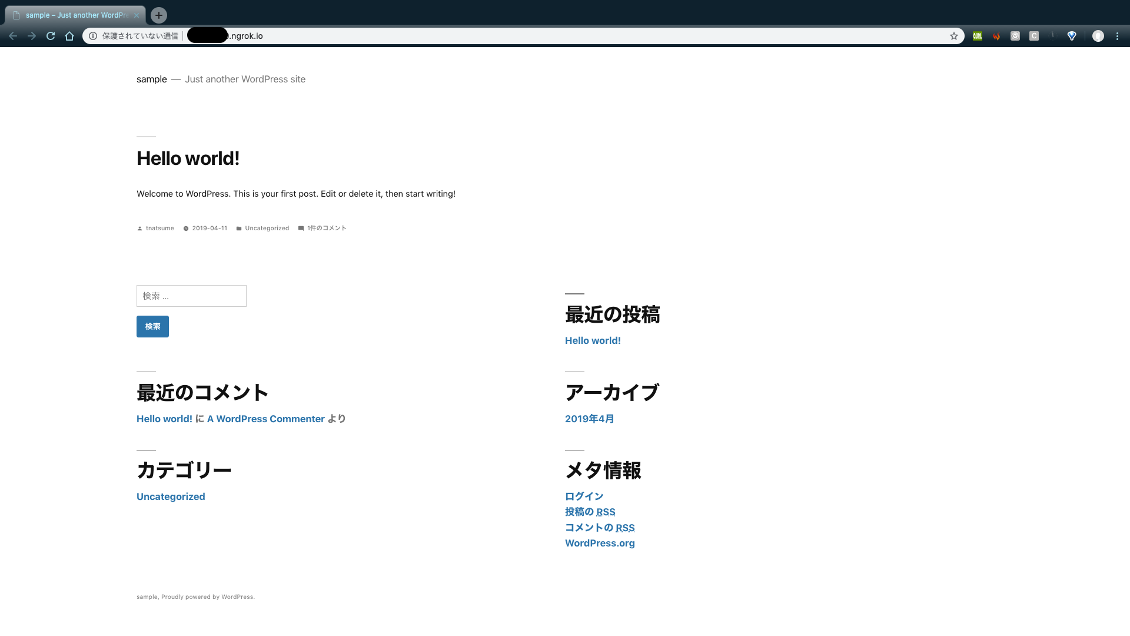Click the アーカイブ widget heading
The width and height of the screenshot is (1130, 636).
(612, 393)
